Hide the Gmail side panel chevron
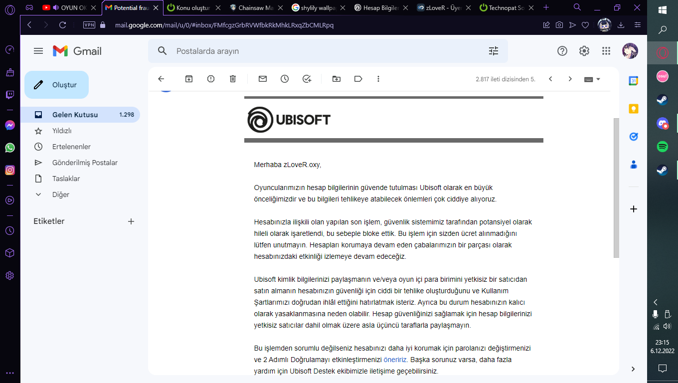678x383 pixels. tap(633, 369)
